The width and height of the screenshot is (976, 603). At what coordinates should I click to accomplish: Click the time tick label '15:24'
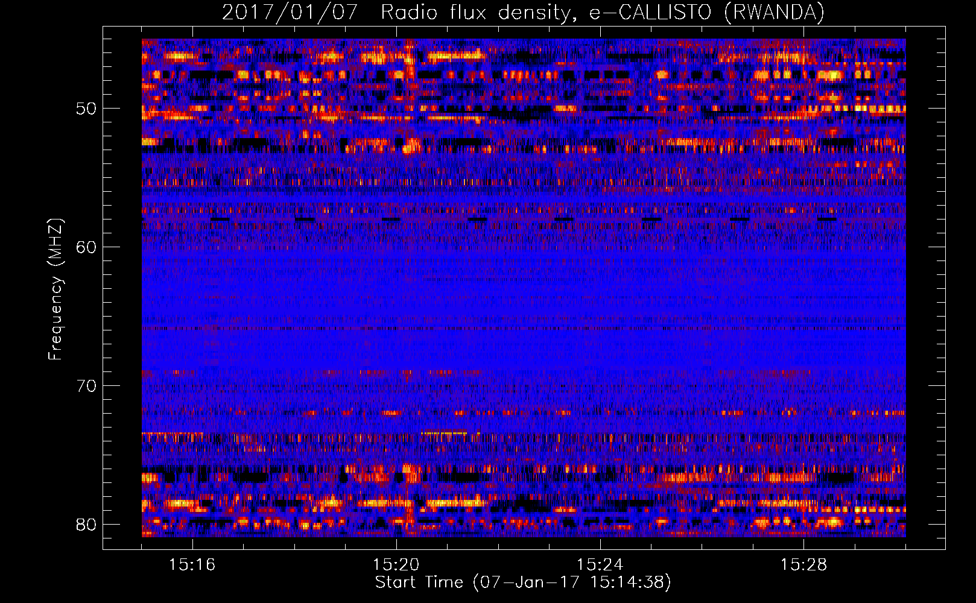600,565
